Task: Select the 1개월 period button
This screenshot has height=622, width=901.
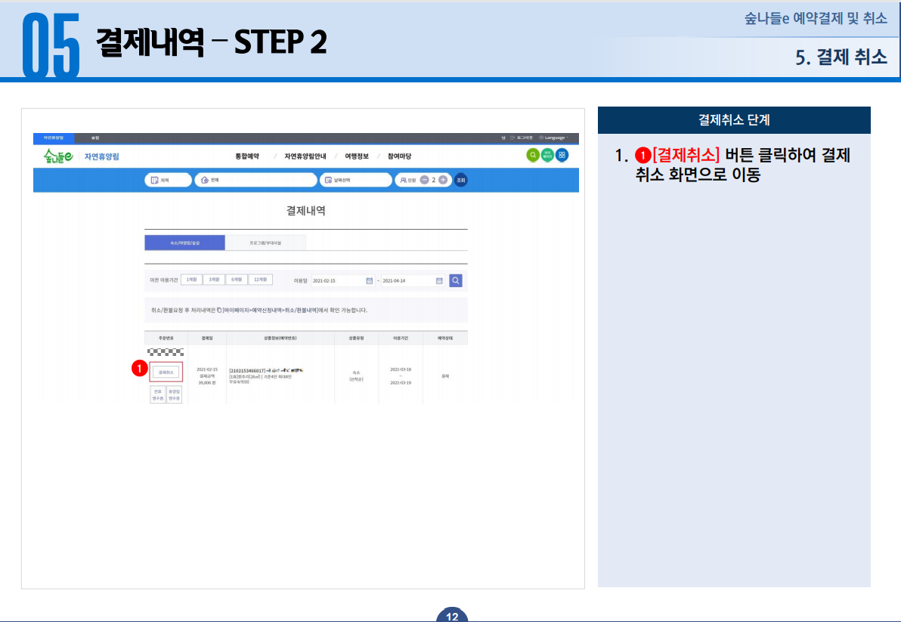Action: point(191,280)
